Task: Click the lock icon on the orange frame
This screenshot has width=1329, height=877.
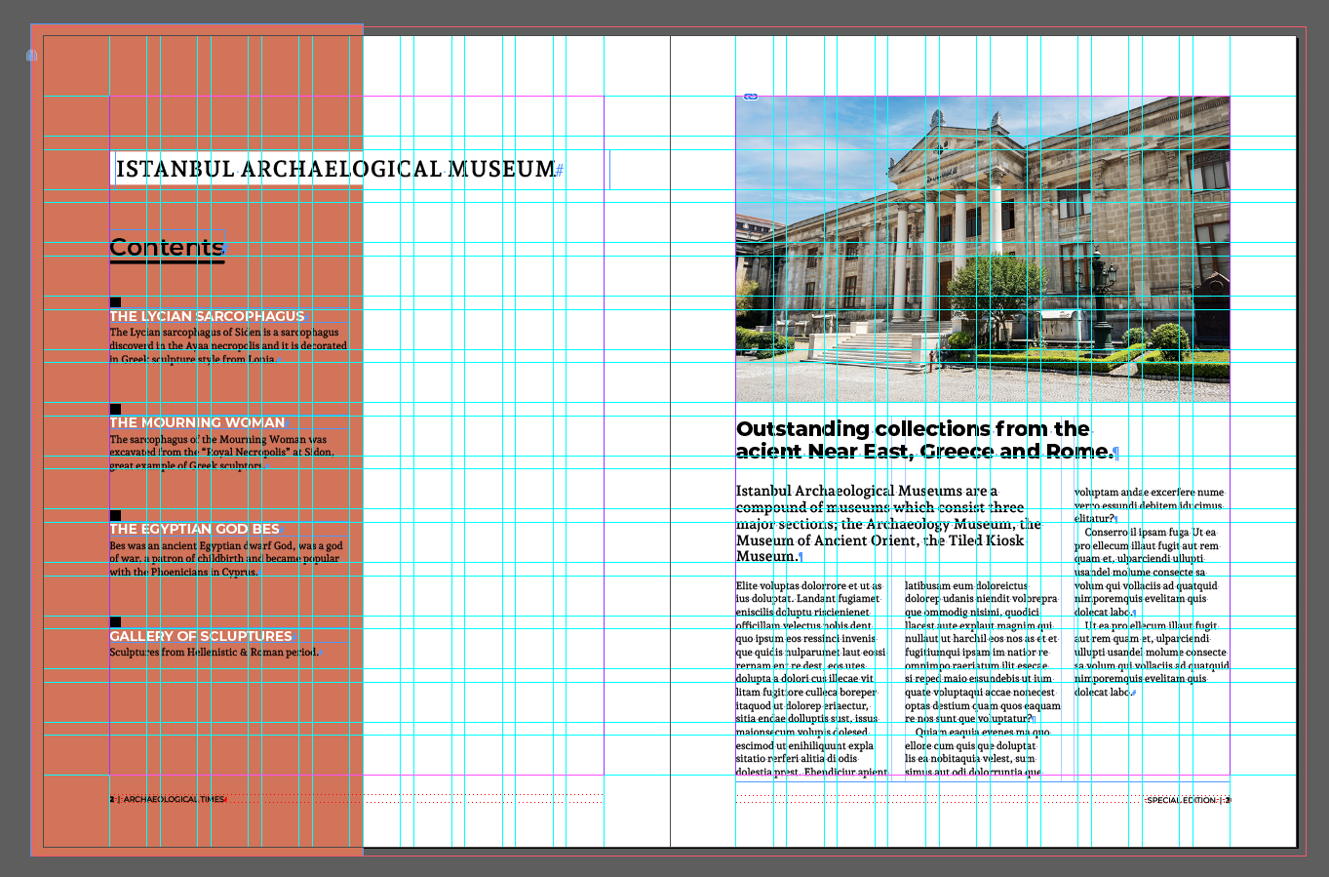Action: (x=31, y=57)
